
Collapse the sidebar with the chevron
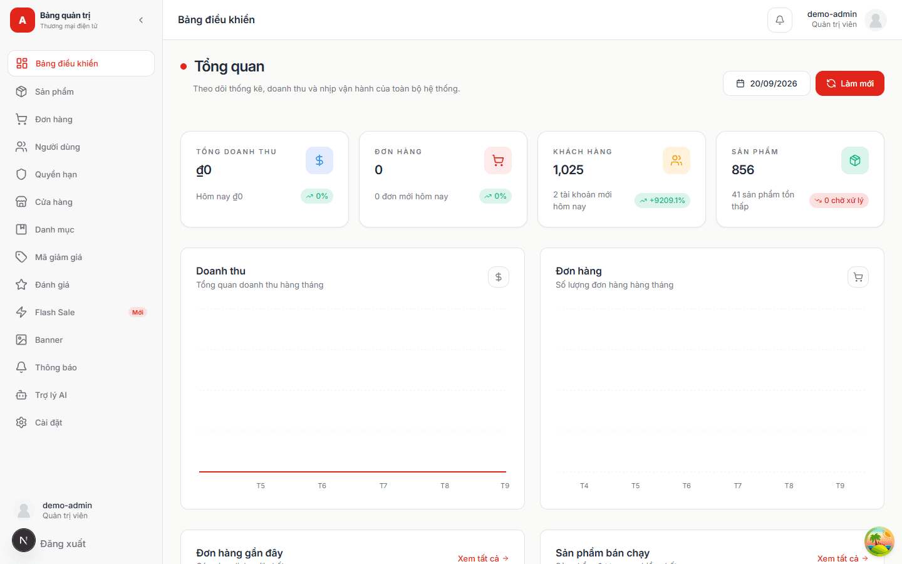(x=141, y=20)
